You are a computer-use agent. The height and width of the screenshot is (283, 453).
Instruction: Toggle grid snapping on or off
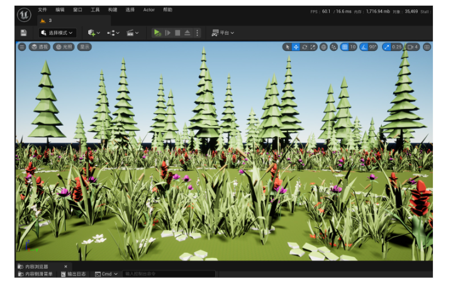click(x=345, y=47)
